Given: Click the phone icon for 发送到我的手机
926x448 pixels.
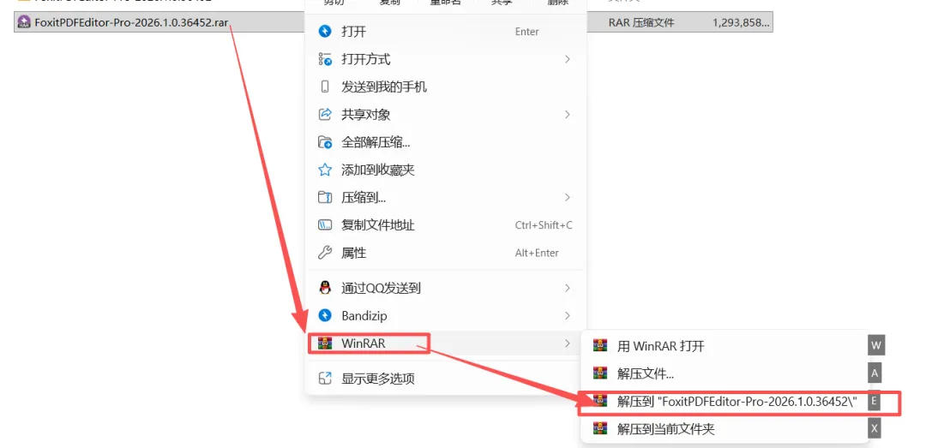Looking at the screenshot, I should (x=325, y=87).
